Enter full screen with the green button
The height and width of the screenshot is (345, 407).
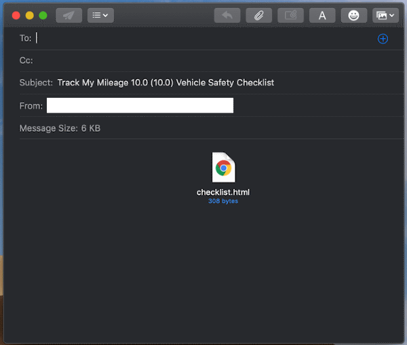pos(43,15)
